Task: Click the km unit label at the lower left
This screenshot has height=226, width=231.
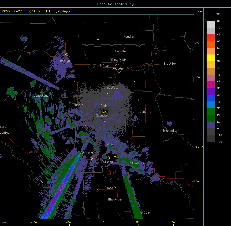Action: tap(4, 223)
